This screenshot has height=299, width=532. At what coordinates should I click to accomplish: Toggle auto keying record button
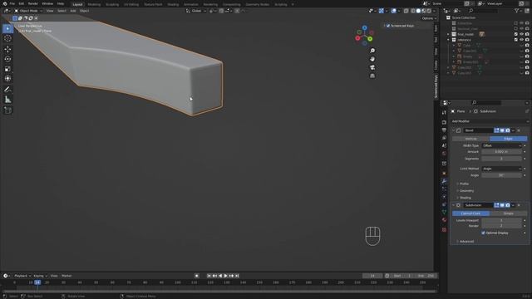[x=196, y=276]
